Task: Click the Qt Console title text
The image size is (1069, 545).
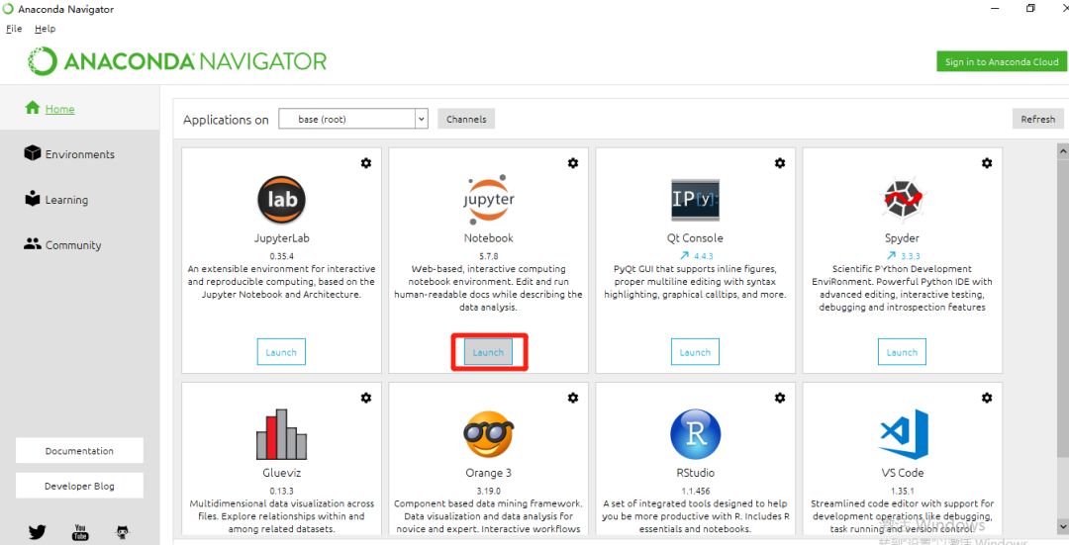Action: pos(696,237)
